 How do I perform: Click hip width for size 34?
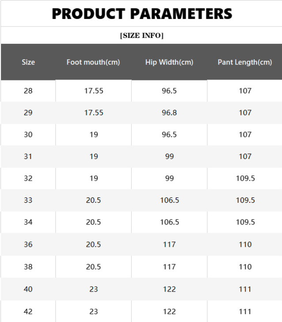point(169,222)
